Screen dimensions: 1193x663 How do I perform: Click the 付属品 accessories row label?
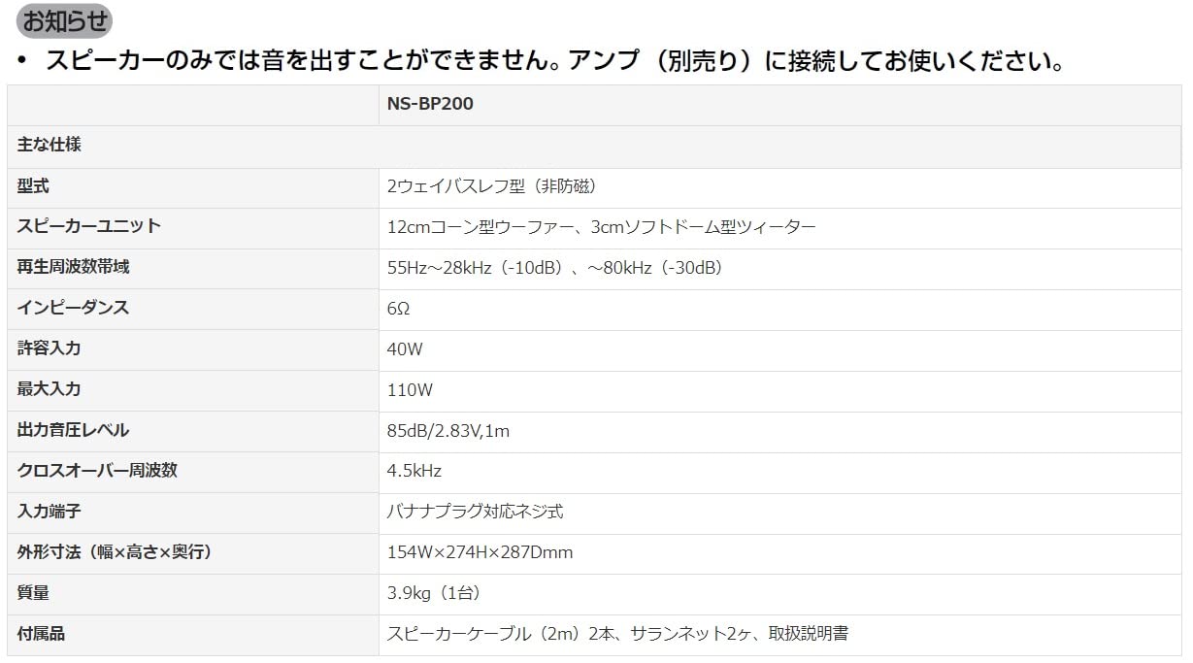[x=42, y=634]
